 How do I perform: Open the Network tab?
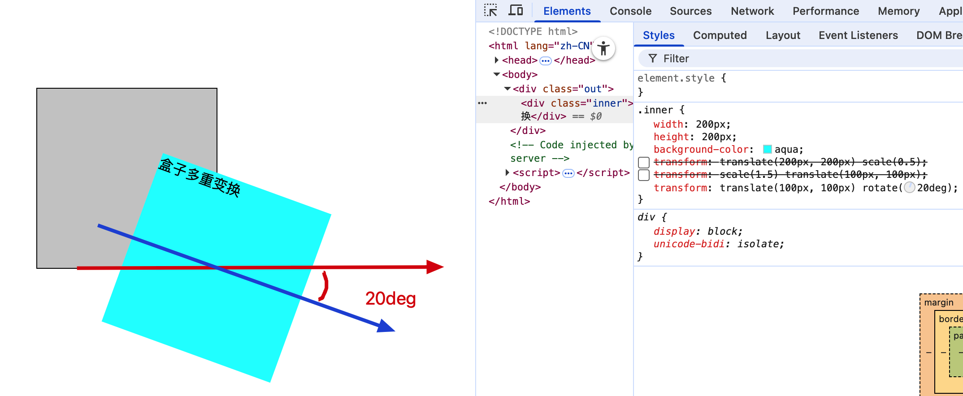[752, 11]
